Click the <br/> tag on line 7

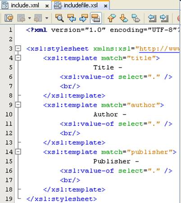click(x=70, y=86)
